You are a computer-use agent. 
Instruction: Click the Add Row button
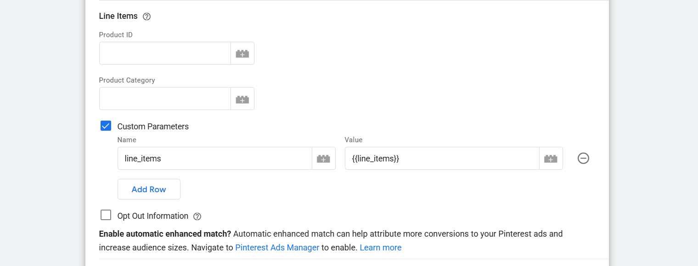coord(149,189)
